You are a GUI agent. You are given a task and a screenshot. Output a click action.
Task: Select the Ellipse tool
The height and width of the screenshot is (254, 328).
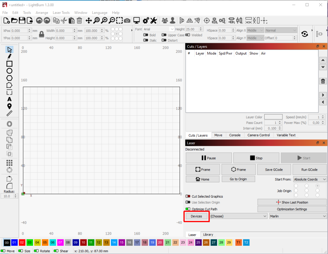coord(9,71)
